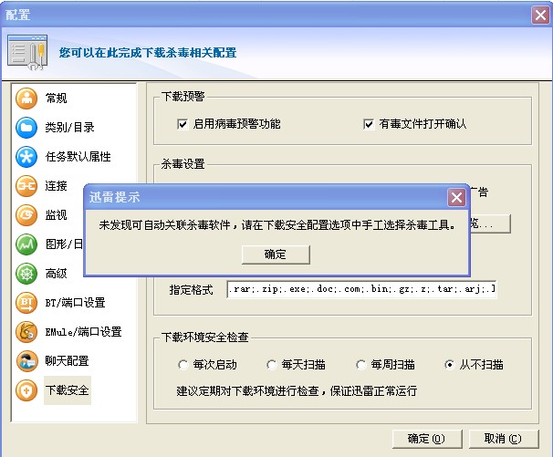The height and width of the screenshot is (457, 553).
Task: Click the 高级 green wheel icon
Action: coord(26,274)
